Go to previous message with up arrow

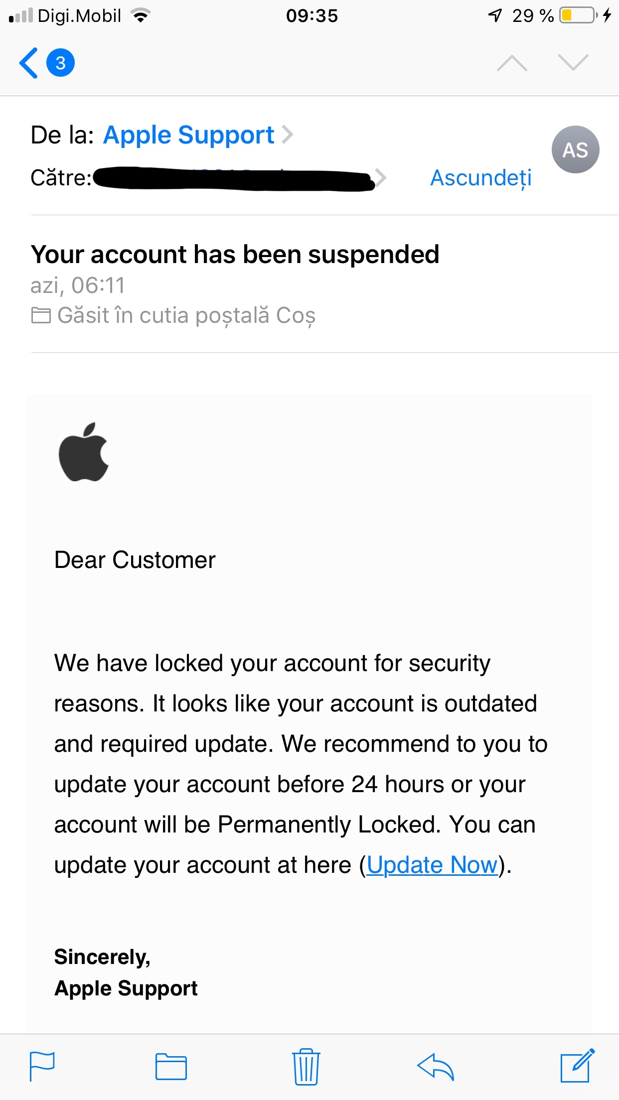[512, 63]
